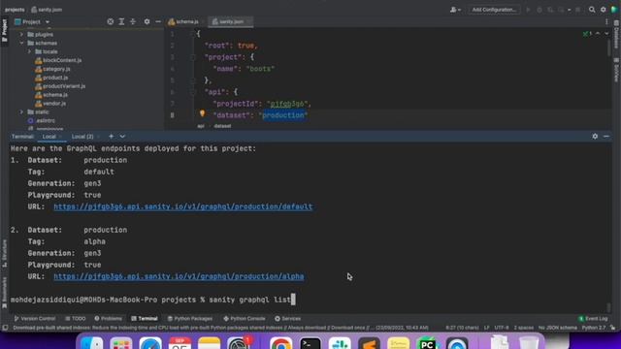
Task: Open the user account dropdown icon
Action: click(x=455, y=10)
